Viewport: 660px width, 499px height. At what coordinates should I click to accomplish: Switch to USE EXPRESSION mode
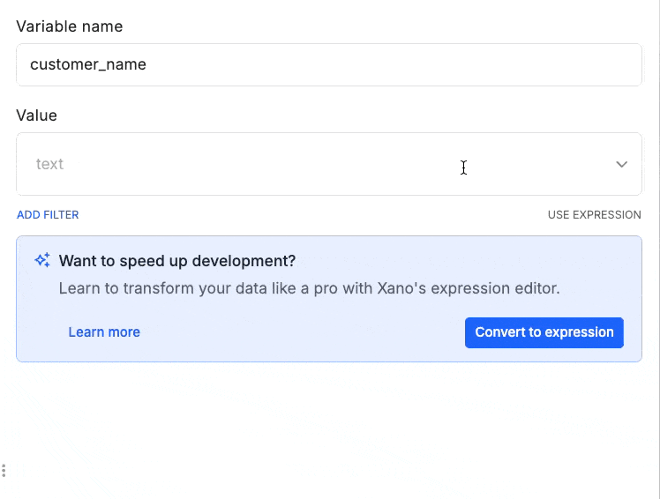click(x=594, y=214)
